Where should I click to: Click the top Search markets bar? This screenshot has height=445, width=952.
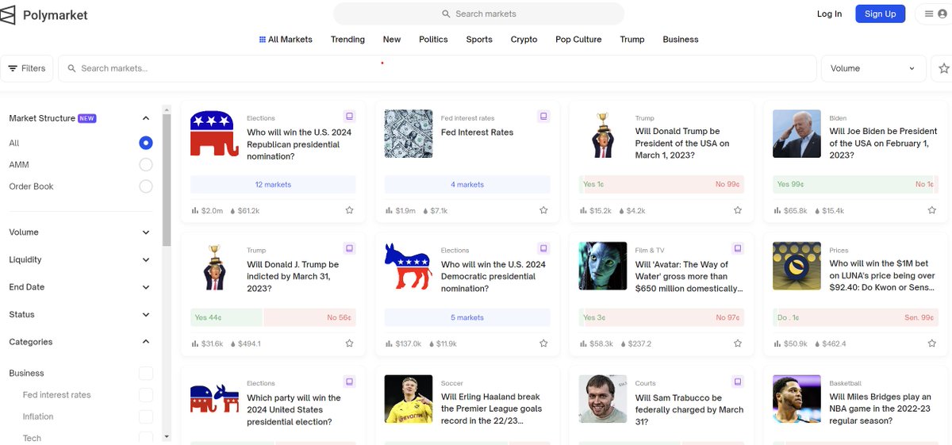(478, 13)
